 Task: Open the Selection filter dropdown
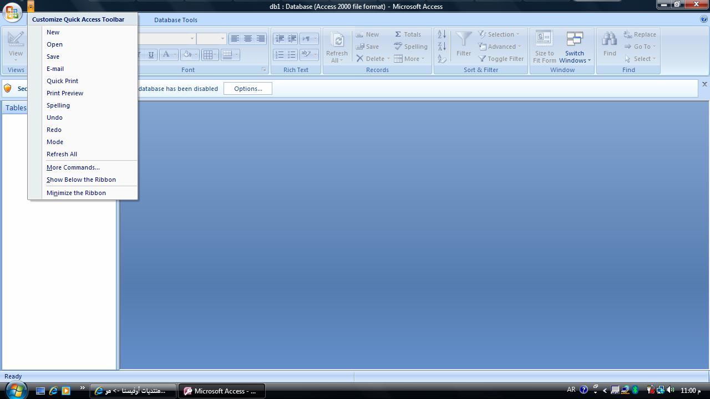coord(499,34)
